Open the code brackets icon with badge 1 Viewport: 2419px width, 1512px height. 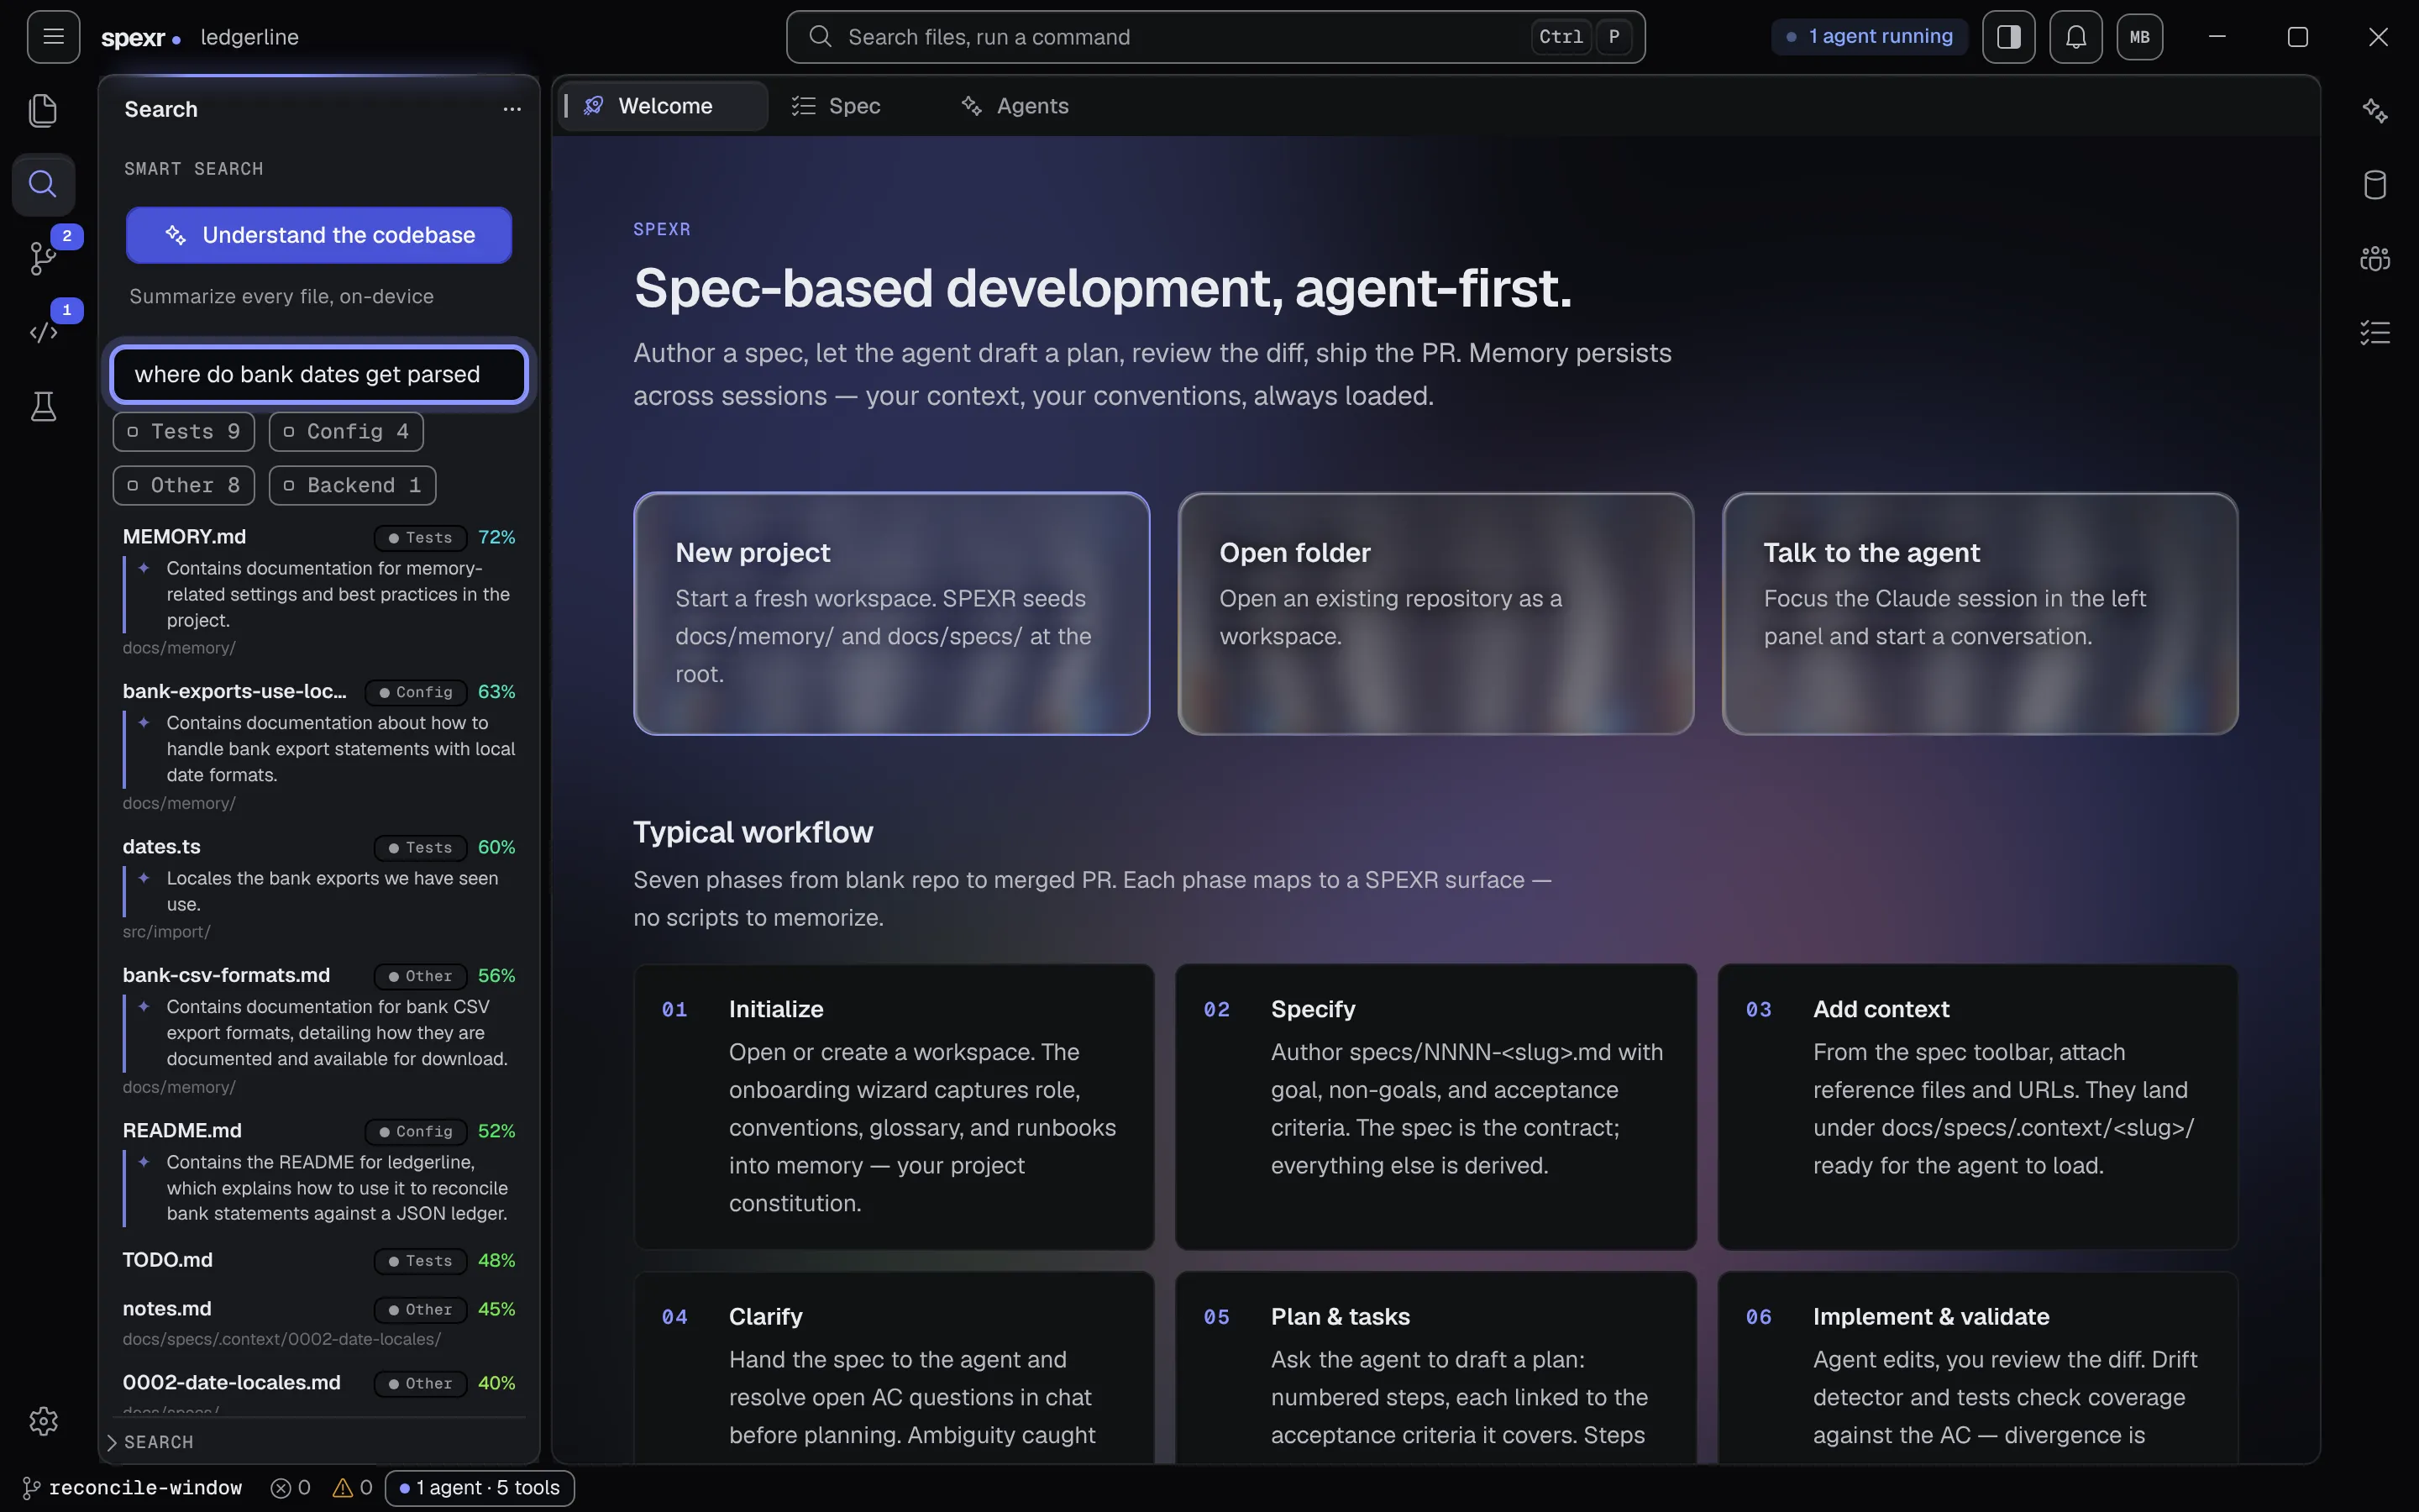tap(43, 331)
